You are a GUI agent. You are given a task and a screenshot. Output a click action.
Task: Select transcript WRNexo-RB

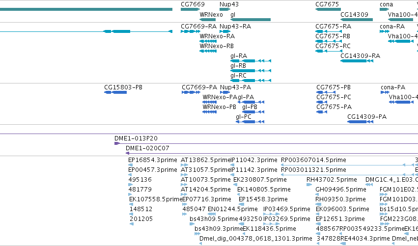217,46
